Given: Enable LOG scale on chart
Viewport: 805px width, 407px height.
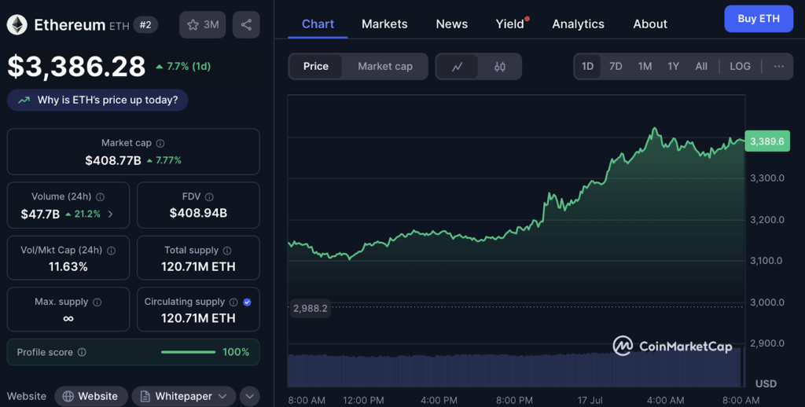Looking at the screenshot, I should [x=740, y=67].
